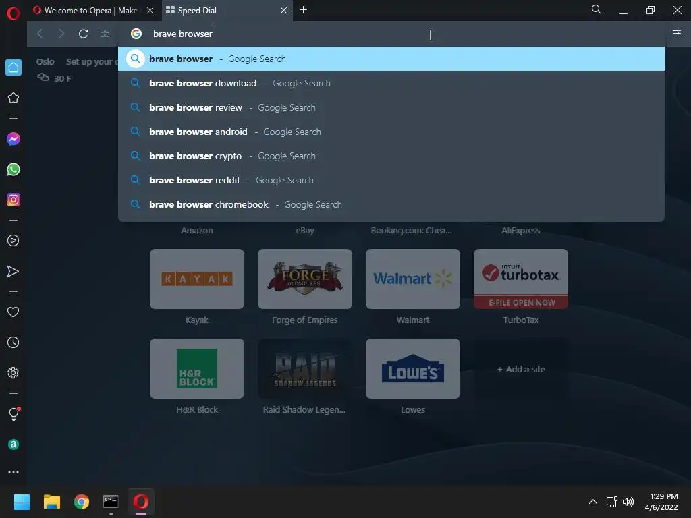
Task: Expand the system tray hidden icons chevron
Action: point(593,502)
